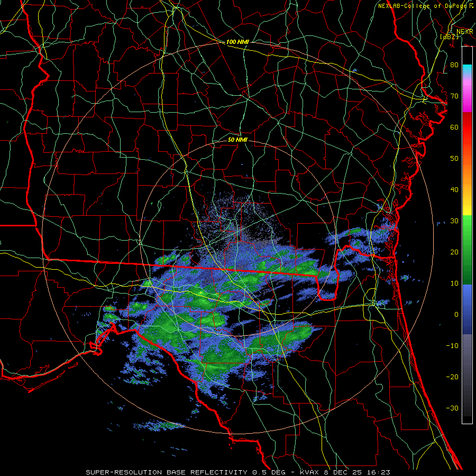Viewport: 476px width, 476px height.
Task: Click the 100 NMI range ring label
Action: 237,42
